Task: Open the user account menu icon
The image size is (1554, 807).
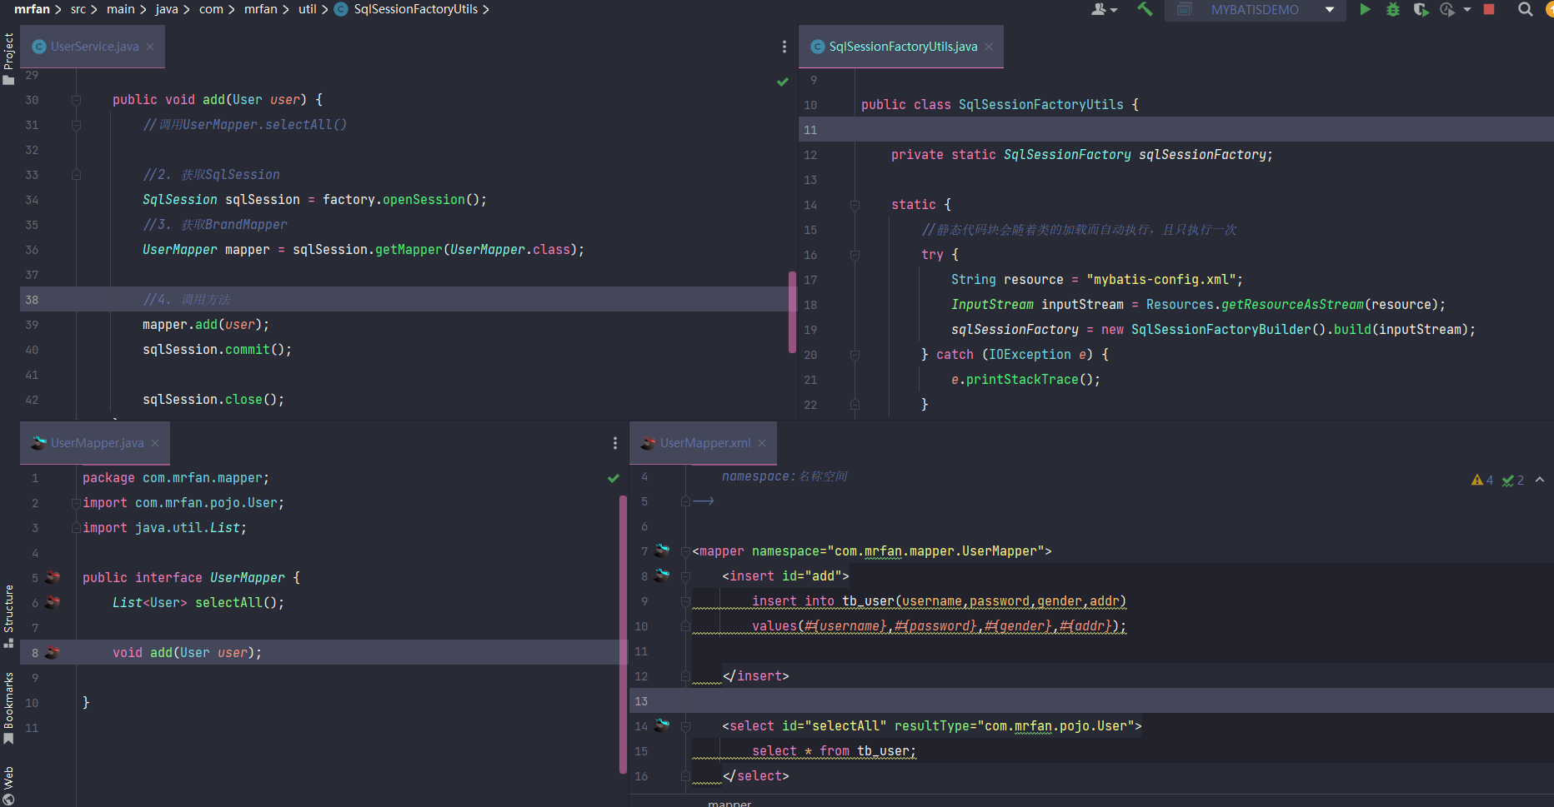Action: coord(1103,10)
